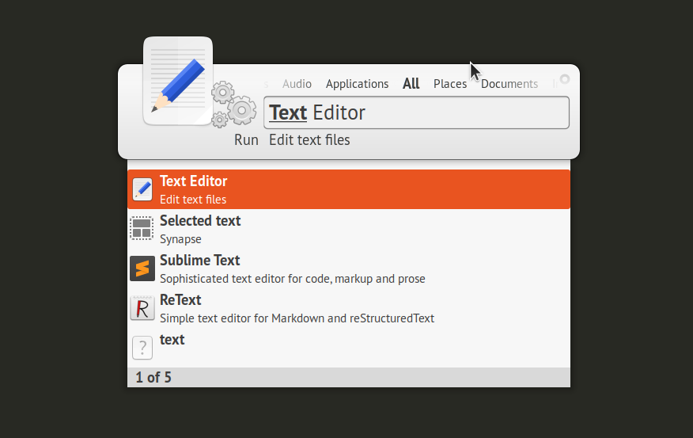Click the question mark icon beside text
Viewport: 693px width, 438px height.
[142, 348]
